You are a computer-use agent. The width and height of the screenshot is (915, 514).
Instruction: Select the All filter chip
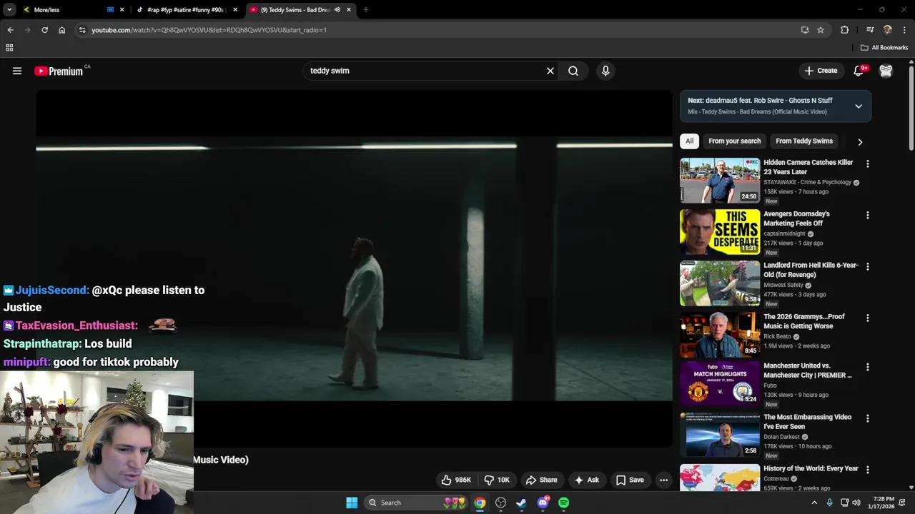coord(689,141)
